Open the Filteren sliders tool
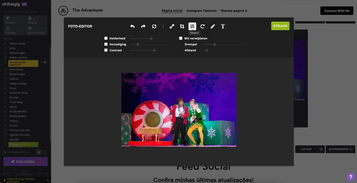The image size is (357, 183). click(192, 26)
